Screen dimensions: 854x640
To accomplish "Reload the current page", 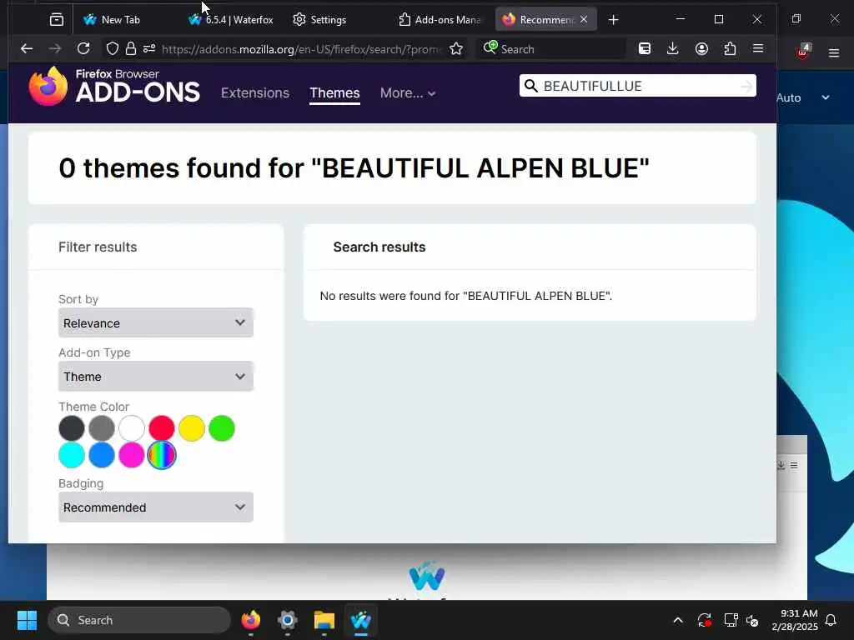I will [x=83, y=49].
